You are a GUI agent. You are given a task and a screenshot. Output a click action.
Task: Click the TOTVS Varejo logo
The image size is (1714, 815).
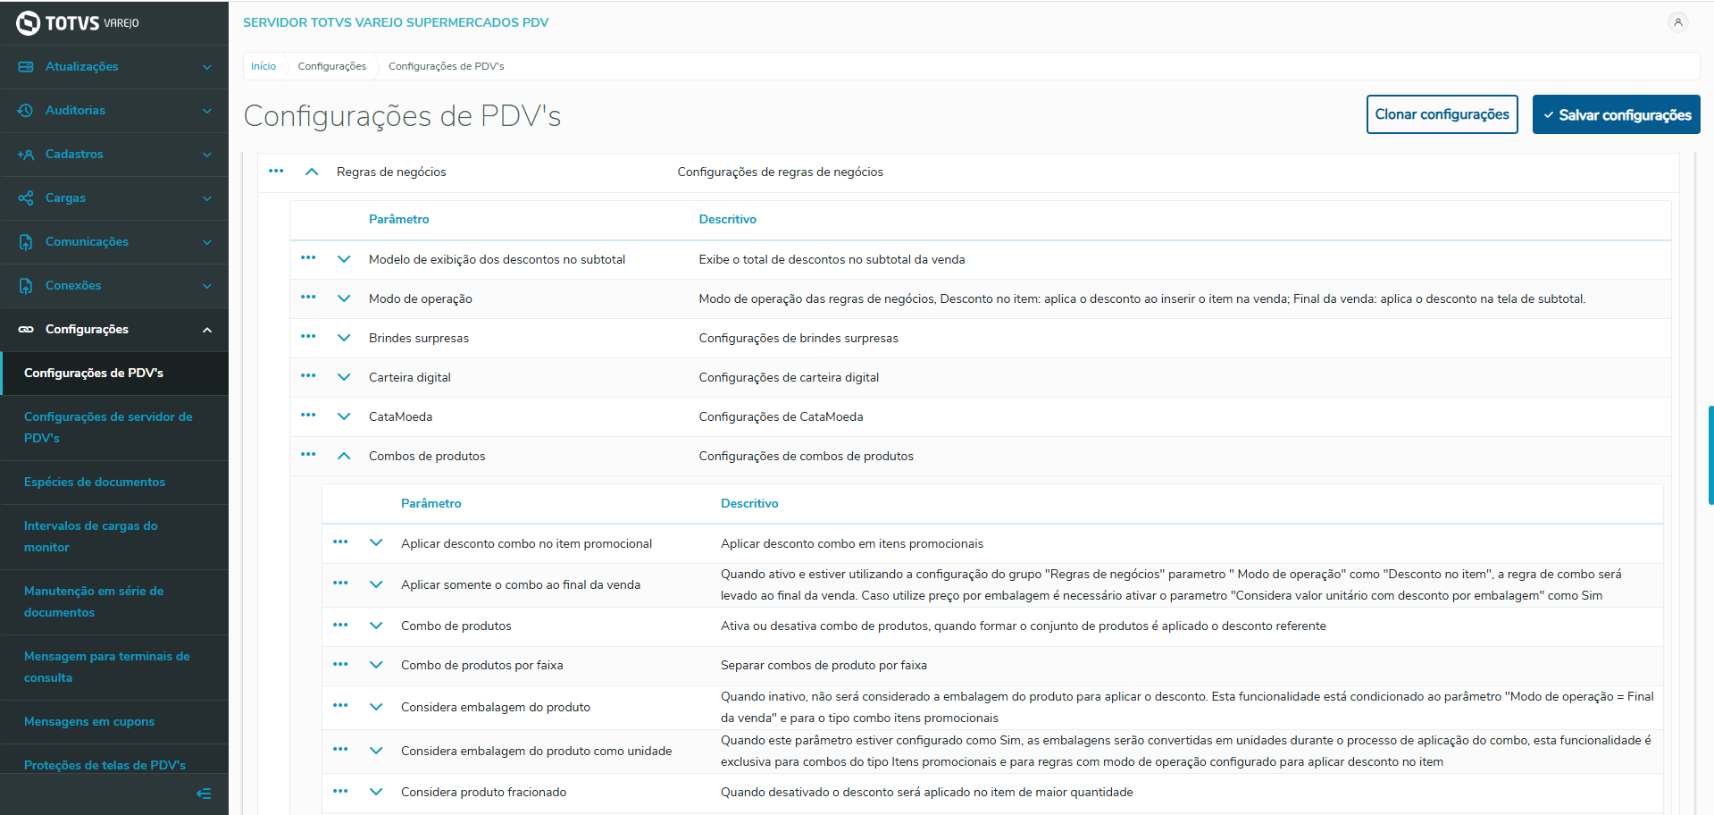point(78,22)
